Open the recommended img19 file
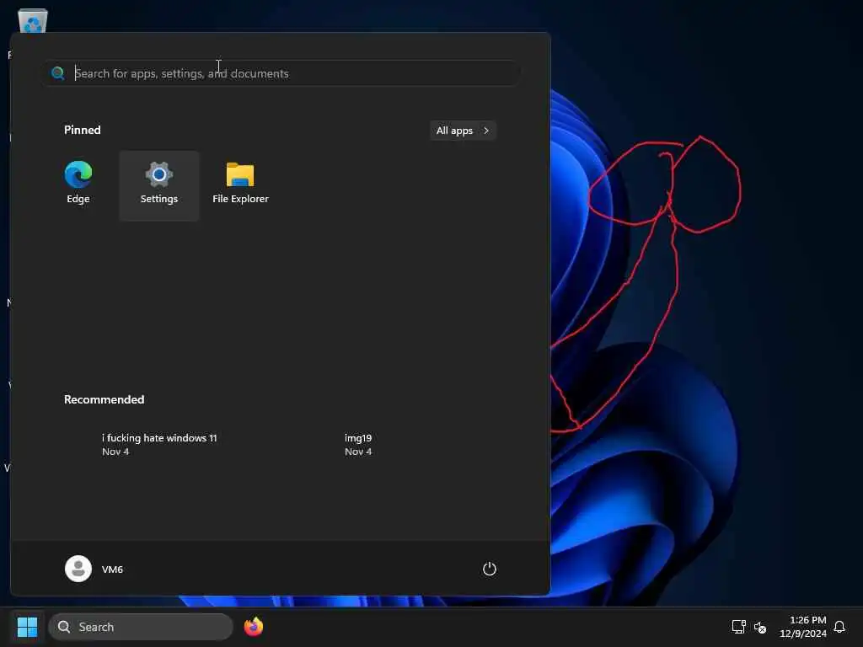The image size is (863, 647). pos(357,445)
